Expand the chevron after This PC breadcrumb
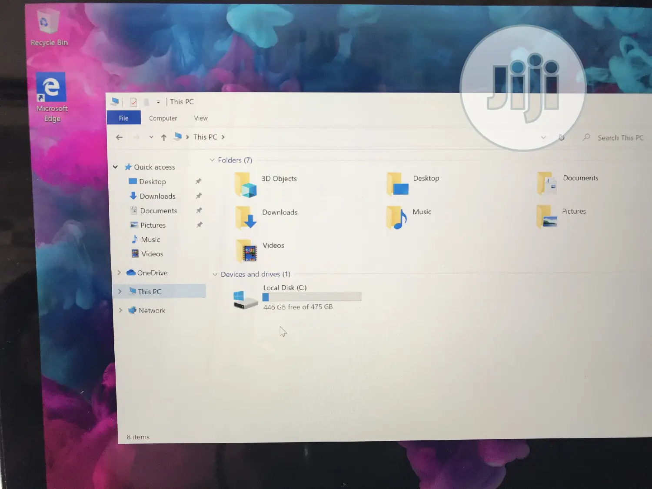 click(223, 137)
